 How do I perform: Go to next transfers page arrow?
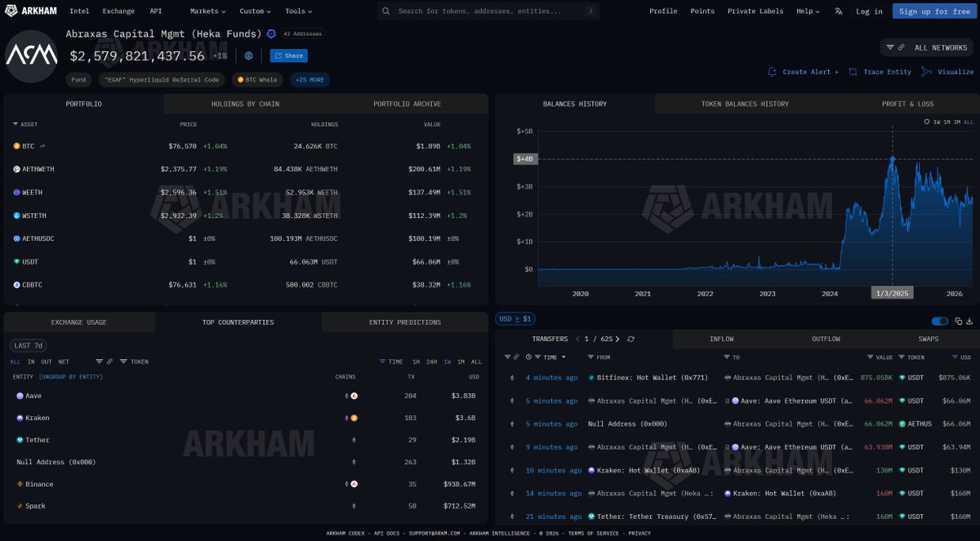[617, 339]
